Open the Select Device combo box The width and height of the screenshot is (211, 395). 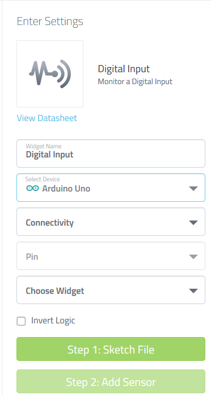point(111,188)
